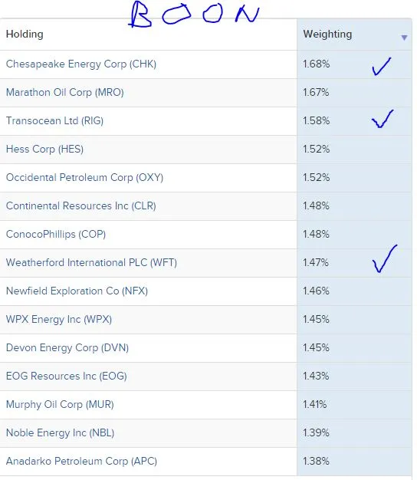The image size is (417, 480).
Task: Open Marathon Oil Corp (MRO) holding
Action: (x=65, y=93)
